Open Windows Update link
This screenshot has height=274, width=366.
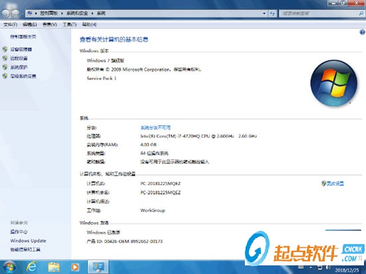(x=28, y=240)
